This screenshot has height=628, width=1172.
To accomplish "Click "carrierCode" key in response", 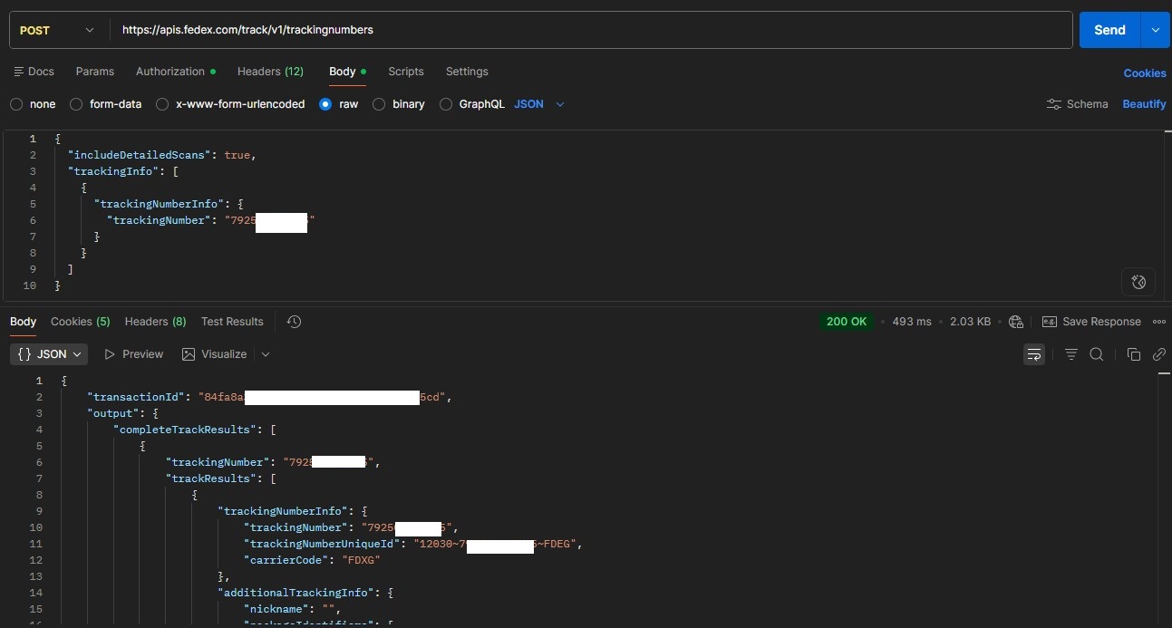I will (286, 560).
